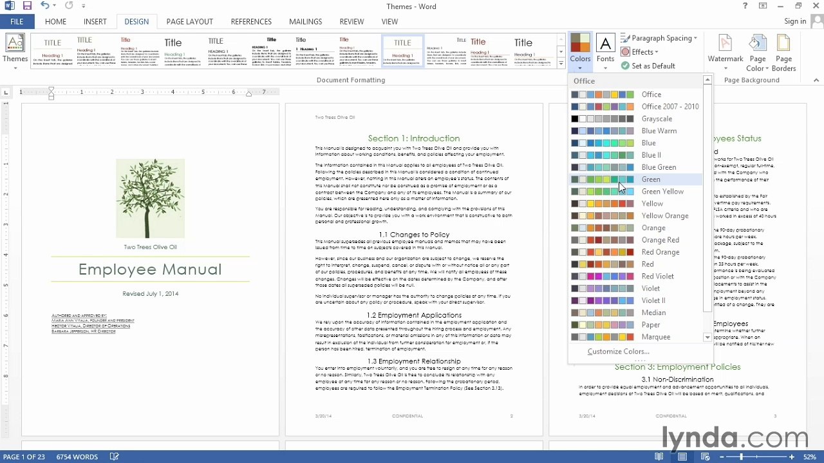
Task: Switch to Read Mode view
Action: (659, 457)
